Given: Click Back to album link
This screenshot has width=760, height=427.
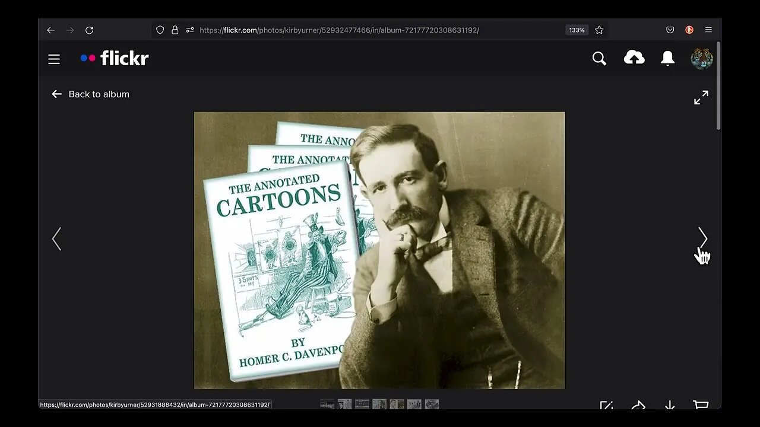Looking at the screenshot, I should (x=90, y=94).
